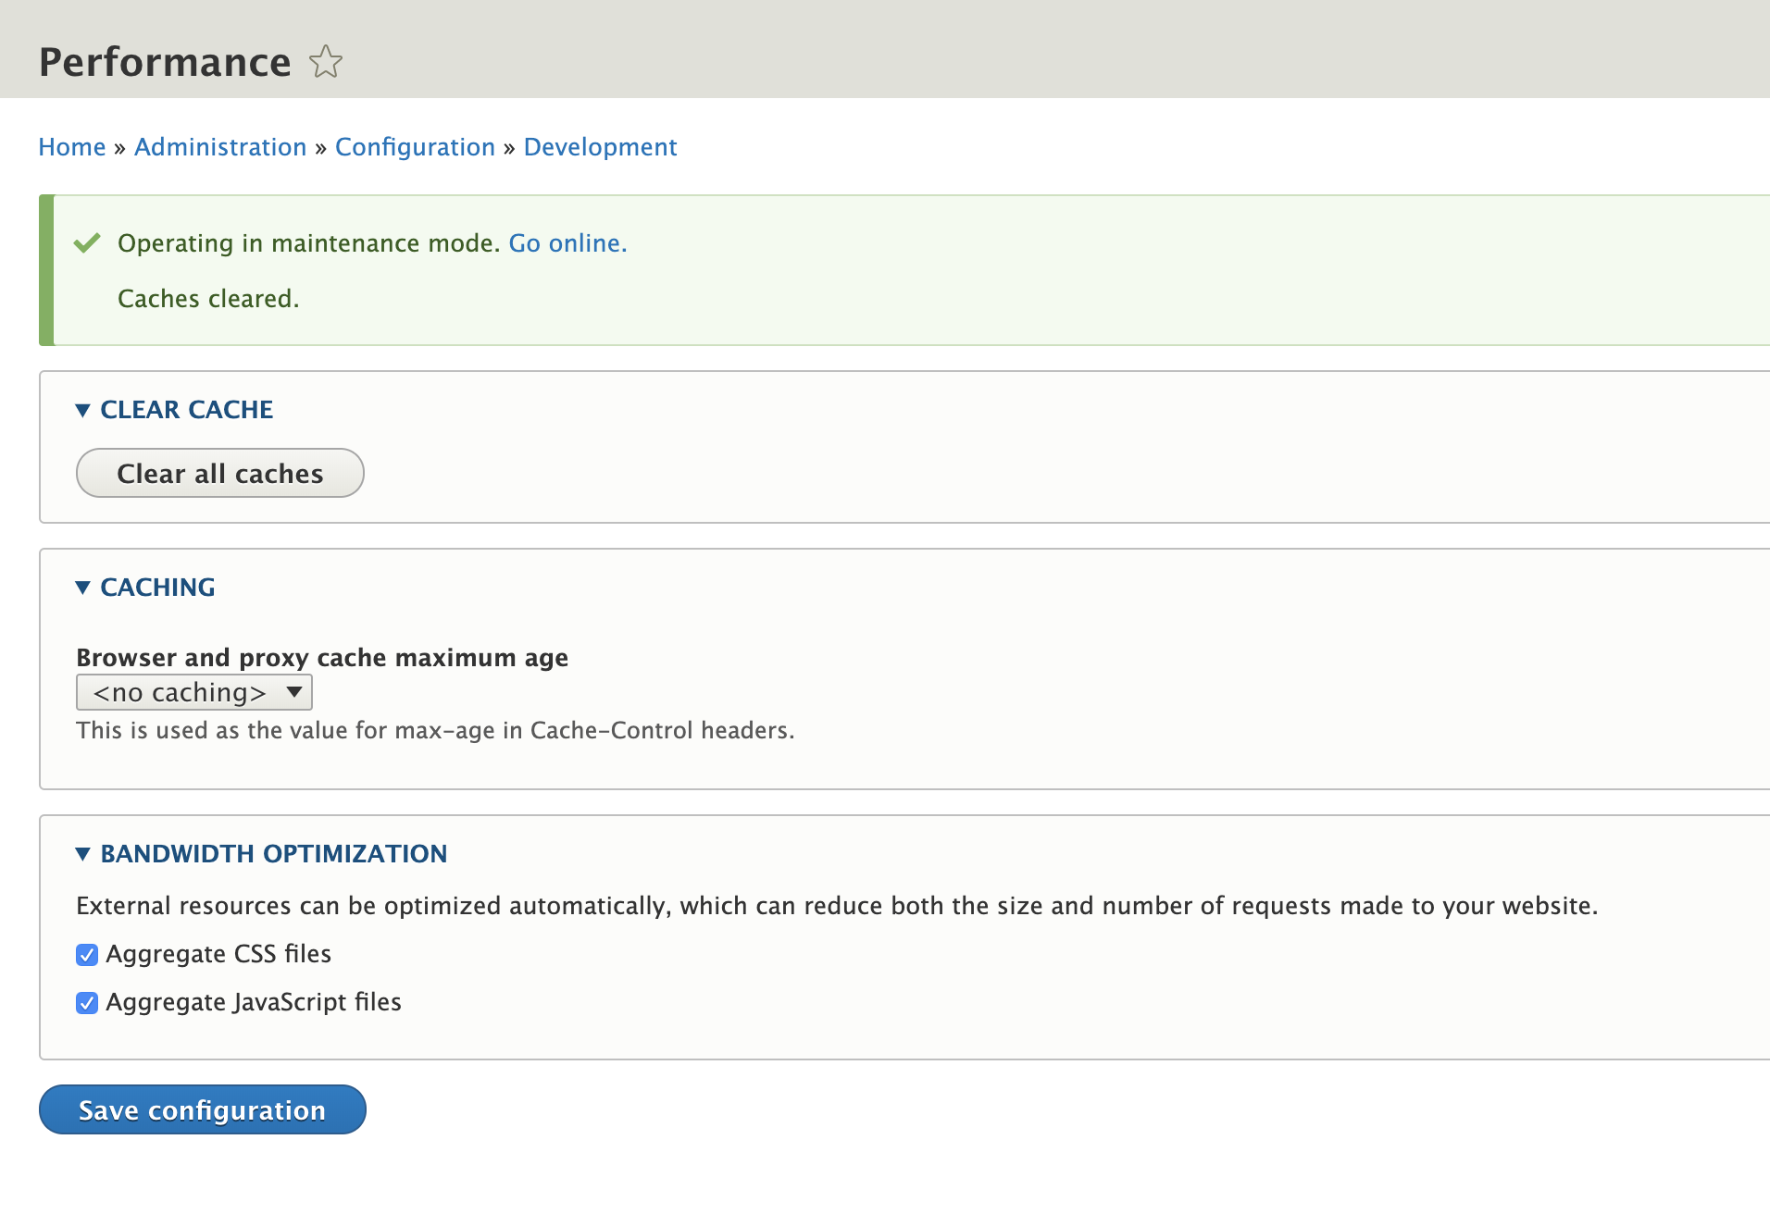Open the cache maximum age dropdown
The width and height of the screenshot is (1770, 1214).
[x=194, y=692]
